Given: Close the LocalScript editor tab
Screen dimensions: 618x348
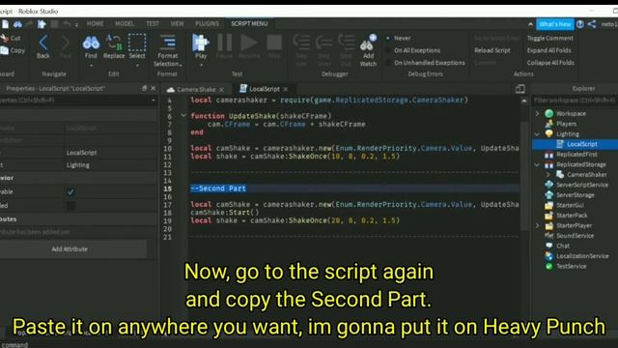Looking at the screenshot, I should [286, 89].
